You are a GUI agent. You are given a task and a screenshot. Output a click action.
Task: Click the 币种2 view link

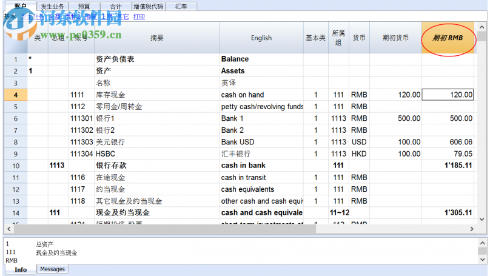coord(73,16)
